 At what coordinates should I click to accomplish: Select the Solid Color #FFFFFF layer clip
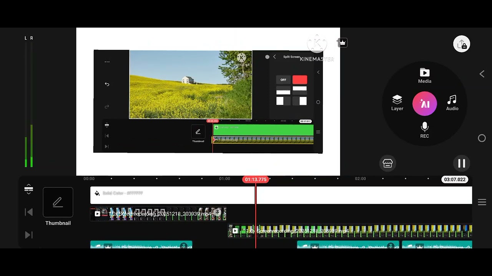coord(281,195)
